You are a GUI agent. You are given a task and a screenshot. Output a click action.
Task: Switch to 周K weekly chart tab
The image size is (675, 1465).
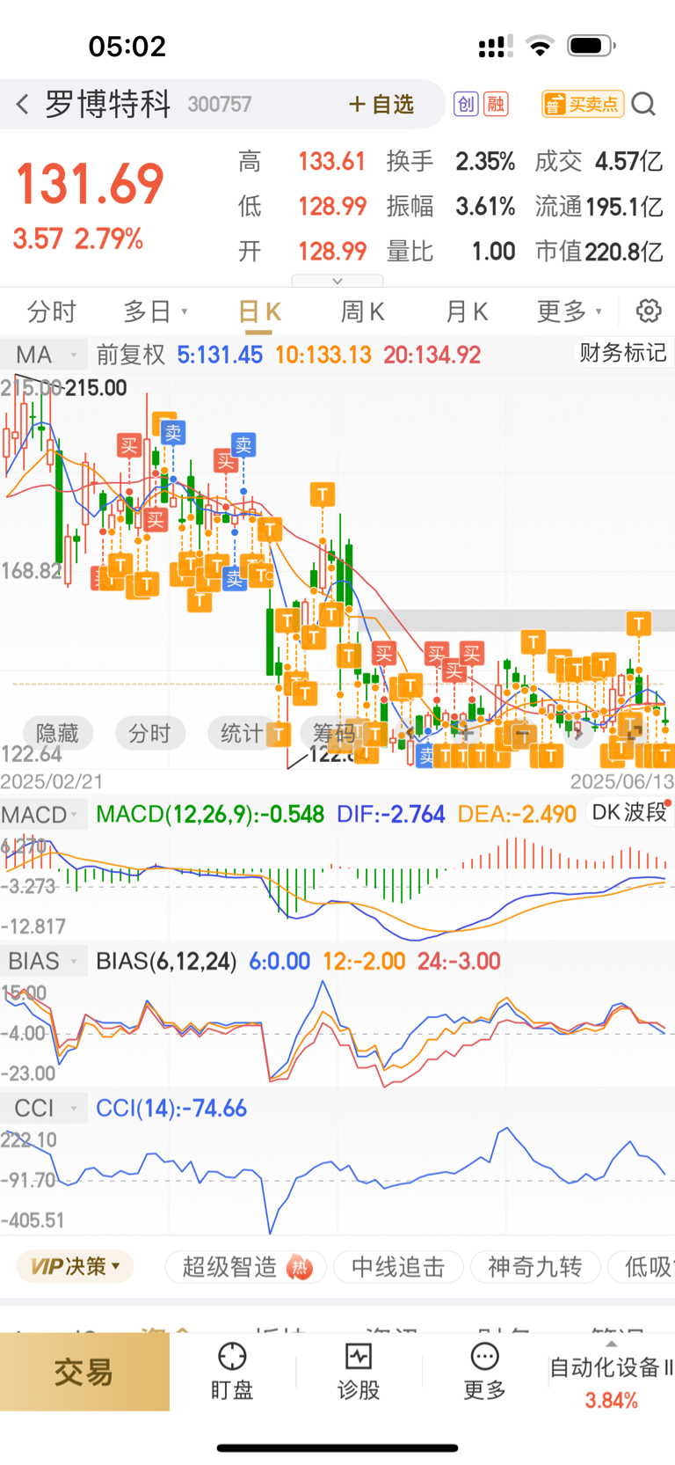tap(362, 311)
